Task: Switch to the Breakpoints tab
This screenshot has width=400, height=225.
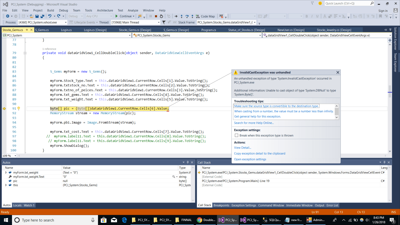Action: pyautogui.click(x=221, y=205)
